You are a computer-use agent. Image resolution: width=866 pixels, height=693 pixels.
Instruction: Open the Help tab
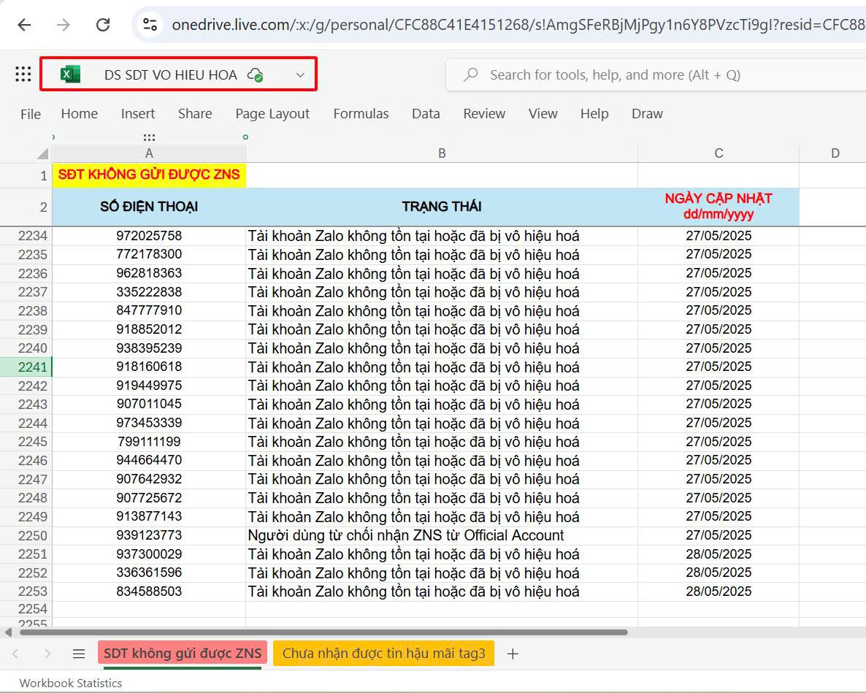click(594, 114)
